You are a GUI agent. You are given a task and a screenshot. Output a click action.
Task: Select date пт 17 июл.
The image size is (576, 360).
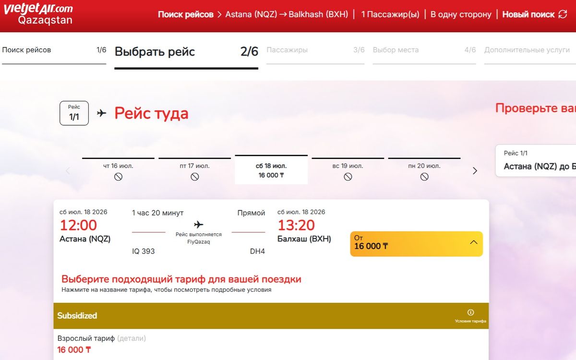194,171
